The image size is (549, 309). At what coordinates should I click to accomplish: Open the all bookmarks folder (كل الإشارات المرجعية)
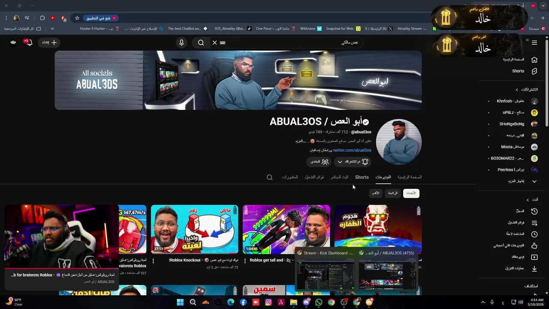(22, 29)
